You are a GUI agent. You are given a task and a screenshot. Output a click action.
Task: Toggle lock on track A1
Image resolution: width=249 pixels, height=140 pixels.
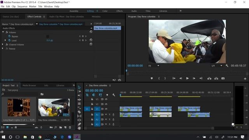(x=92, y=114)
